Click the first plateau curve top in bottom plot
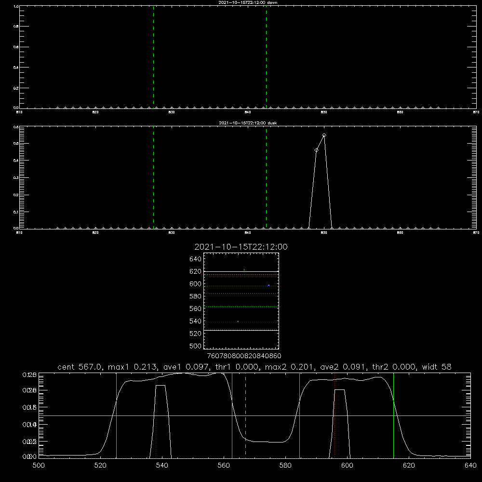Image resolution: width=482 pixels, height=482 pixels. point(175,375)
